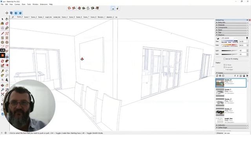Screen dimensions: 251x141
Task: Toggle the From edges display checkbox
Action: (224, 70)
